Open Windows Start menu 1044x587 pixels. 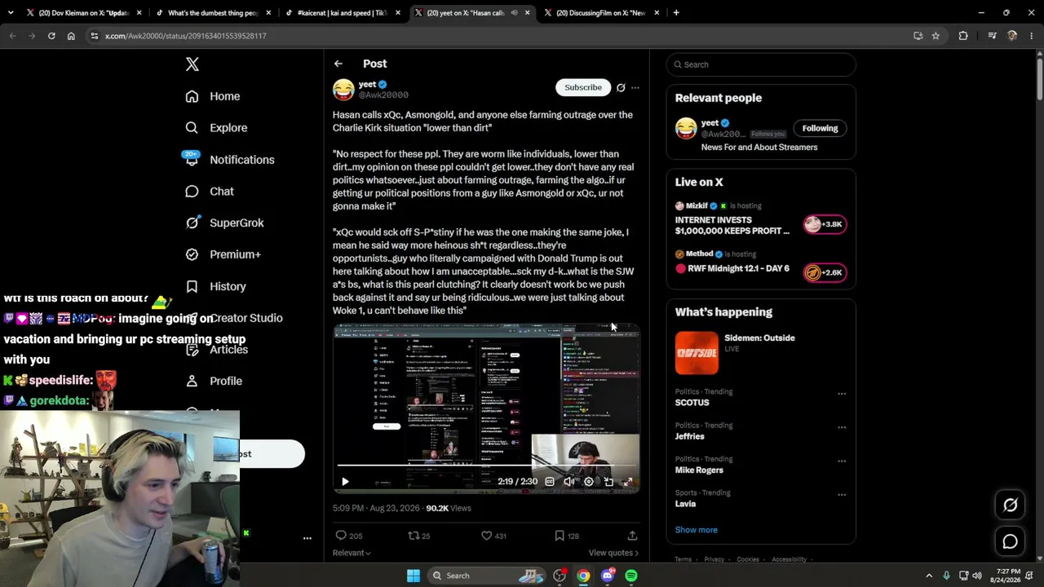(414, 576)
